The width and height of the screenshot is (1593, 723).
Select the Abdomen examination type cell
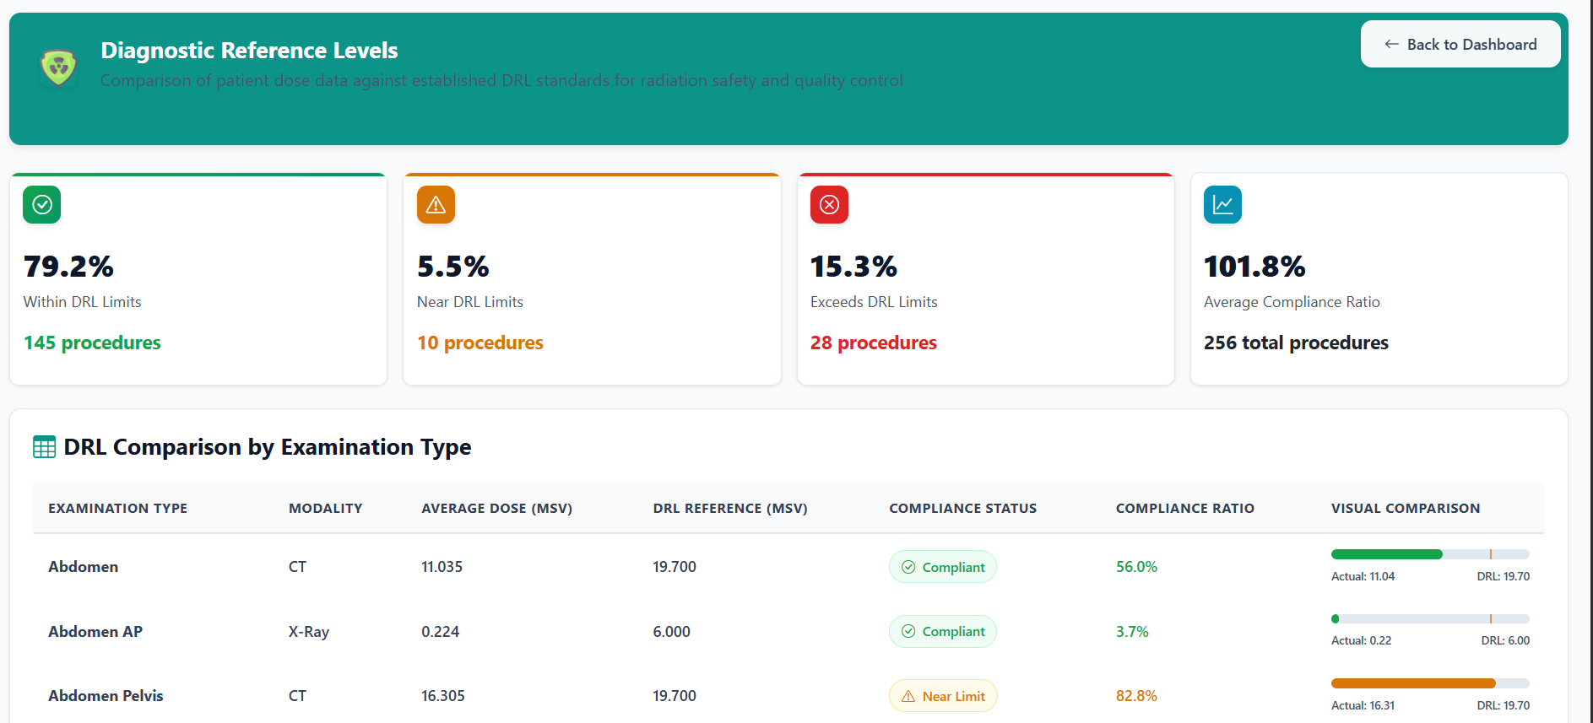click(84, 567)
